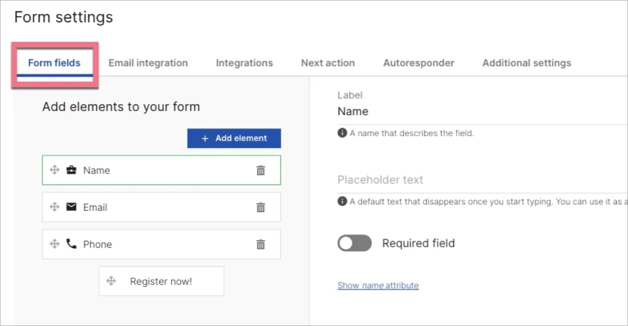The width and height of the screenshot is (628, 326).
Task: Delete the Email field using its trash icon
Action: (x=261, y=207)
